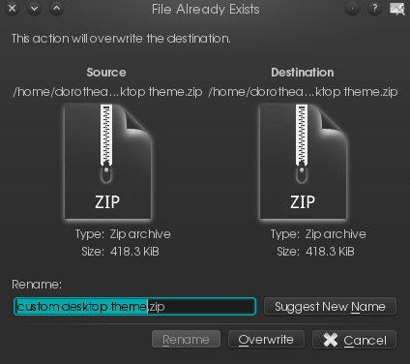Click the Suggest New Name button
The image size is (410, 364).
point(330,306)
